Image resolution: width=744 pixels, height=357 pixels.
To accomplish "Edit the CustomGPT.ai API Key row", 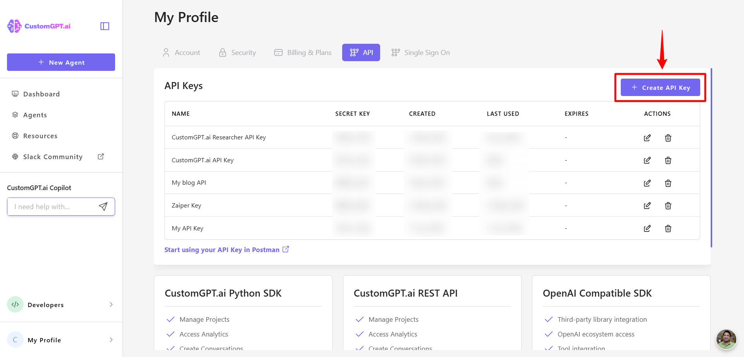I will point(647,160).
